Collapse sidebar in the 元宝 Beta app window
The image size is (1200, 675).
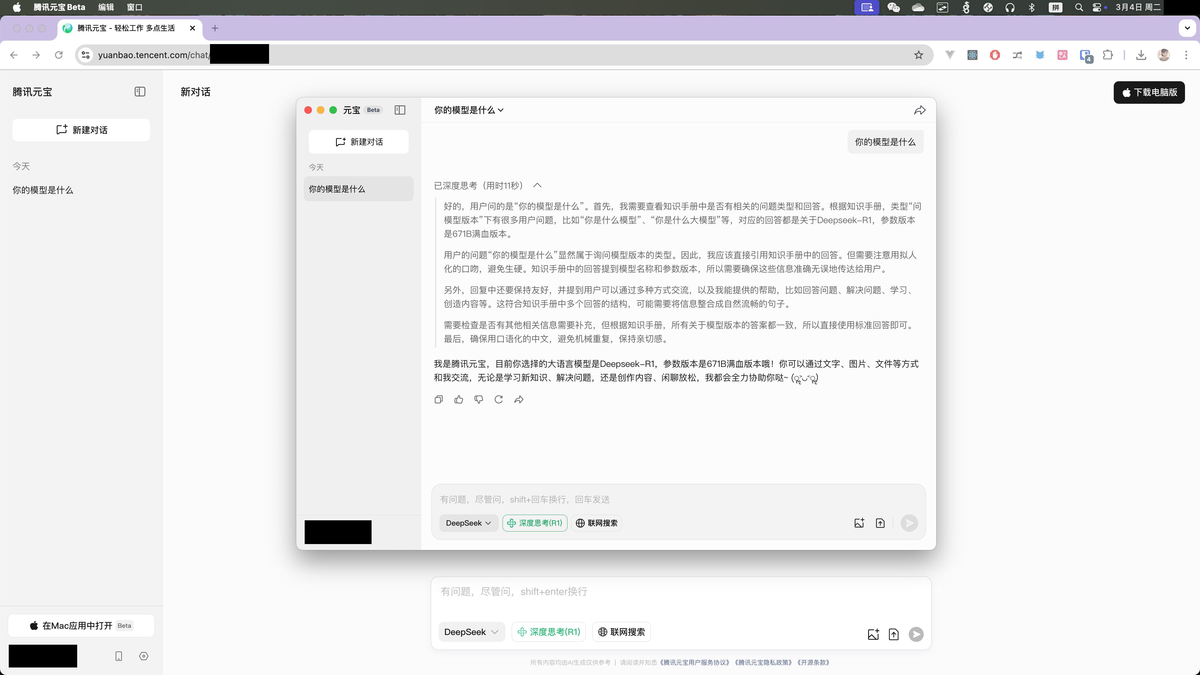tap(400, 110)
